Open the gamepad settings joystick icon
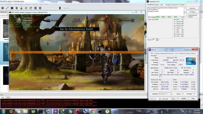203x114 pixels. pos(21,8)
